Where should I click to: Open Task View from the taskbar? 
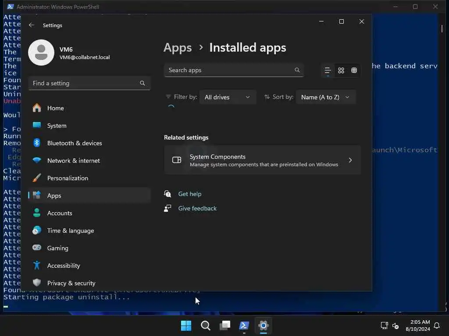225,325
